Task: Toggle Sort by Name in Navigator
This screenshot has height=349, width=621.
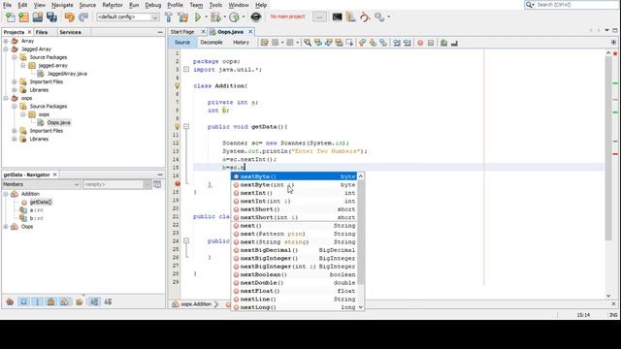Action: tap(94, 301)
